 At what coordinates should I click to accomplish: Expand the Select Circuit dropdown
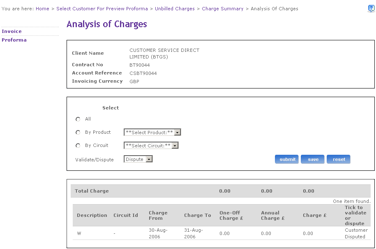click(151, 146)
